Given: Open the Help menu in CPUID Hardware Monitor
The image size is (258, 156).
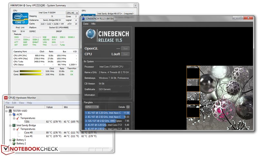Looking at the screenshot, I should click(x=29, y=103).
